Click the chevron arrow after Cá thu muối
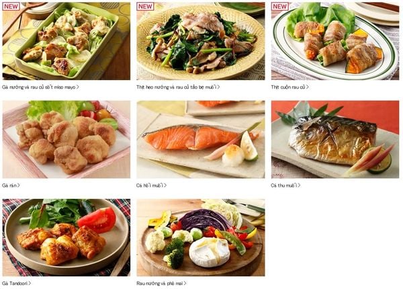The width and height of the screenshot is (403, 289). [x=299, y=185]
